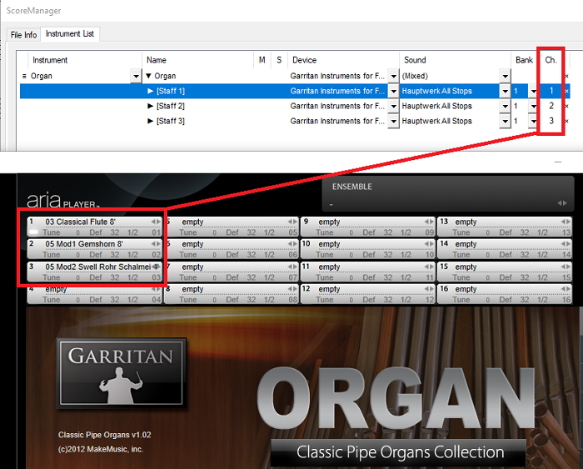
Task: Click the red x on Staff 3 row
Action: 567,122
